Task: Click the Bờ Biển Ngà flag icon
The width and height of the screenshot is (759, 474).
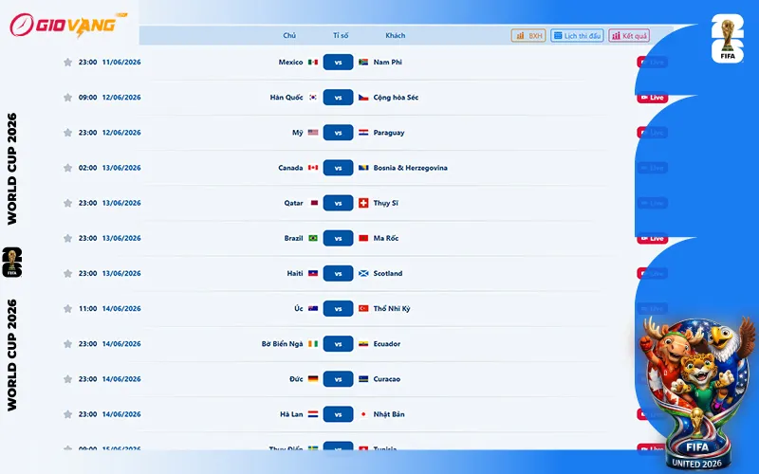Action: pyautogui.click(x=313, y=344)
